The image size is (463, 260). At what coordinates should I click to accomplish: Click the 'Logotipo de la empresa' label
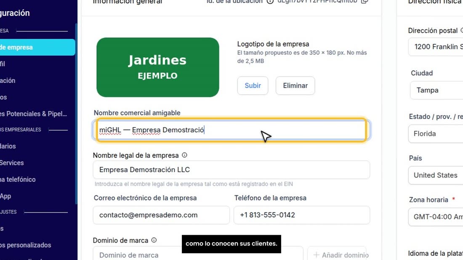[273, 44]
